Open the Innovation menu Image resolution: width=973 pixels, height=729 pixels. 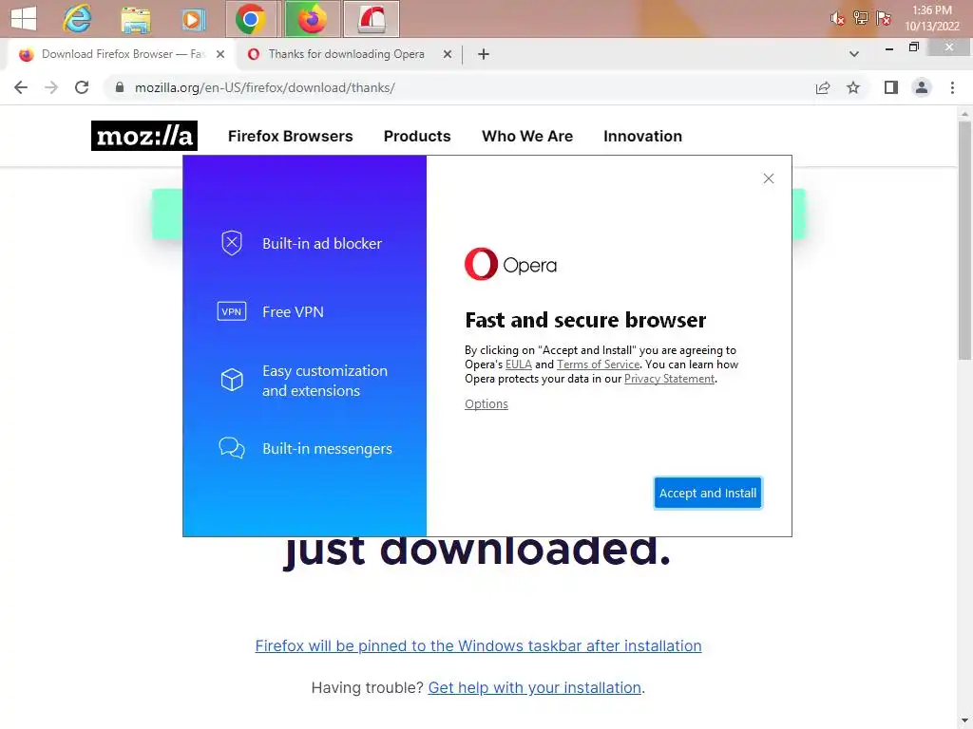(643, 137)
